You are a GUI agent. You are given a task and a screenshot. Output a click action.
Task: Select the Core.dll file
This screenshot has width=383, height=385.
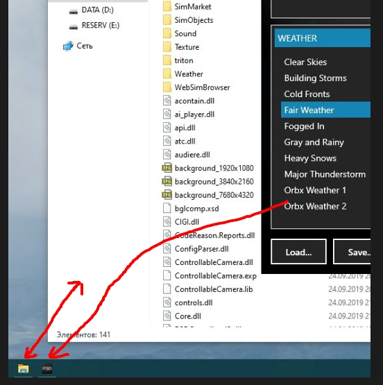click(188, 316)
